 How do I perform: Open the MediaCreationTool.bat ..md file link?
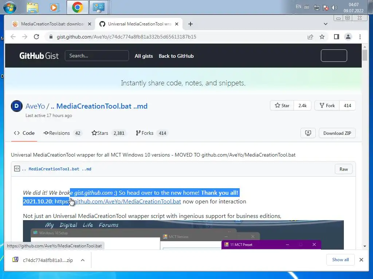[56, 169]
